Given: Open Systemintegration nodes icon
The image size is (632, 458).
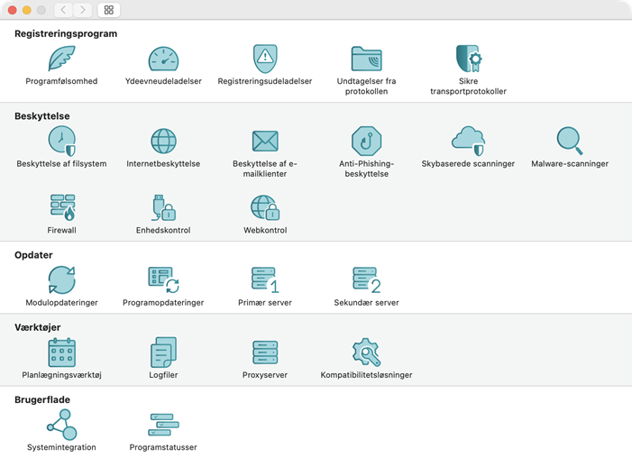Looking at the screenshot, I should click(61, 425).
